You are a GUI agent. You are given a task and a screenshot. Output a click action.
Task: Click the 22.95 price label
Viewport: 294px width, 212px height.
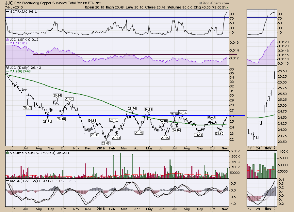coord(165,138)
